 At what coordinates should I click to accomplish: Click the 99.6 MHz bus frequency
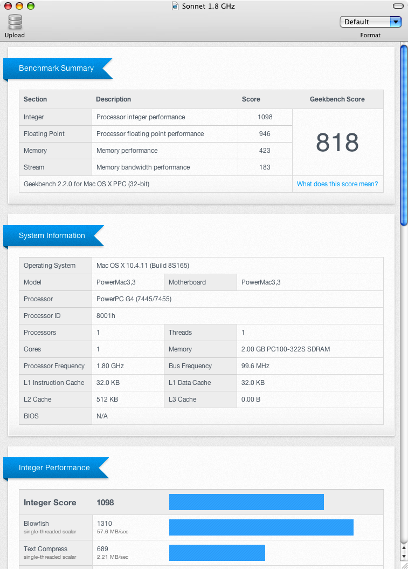(255, 366)
